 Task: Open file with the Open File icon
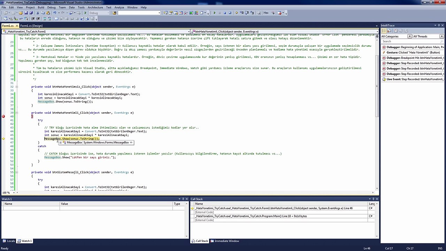[x=21, y=13]
